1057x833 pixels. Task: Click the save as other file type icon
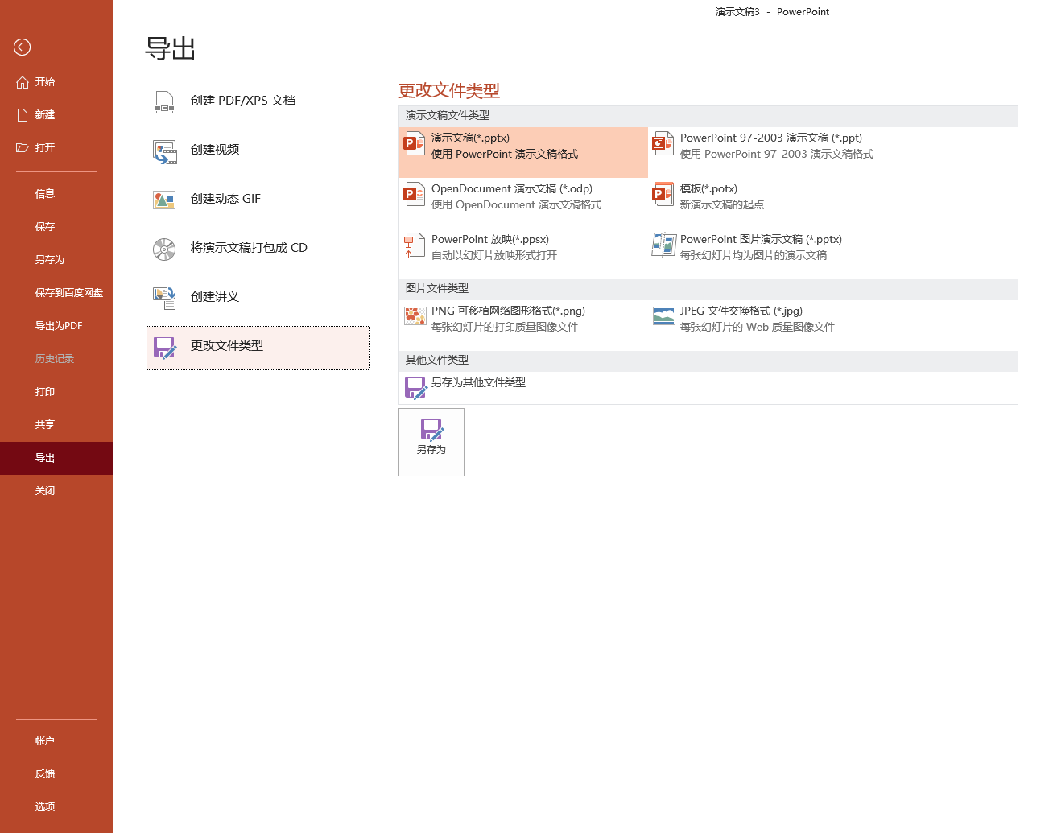click(x=415, y=389)
